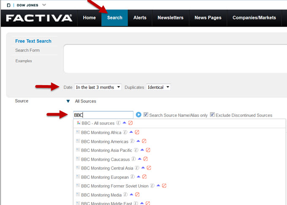Screen dimensions: 287x205
Task: Select BBC Monitoring Americas source
Action: point(105,142)
